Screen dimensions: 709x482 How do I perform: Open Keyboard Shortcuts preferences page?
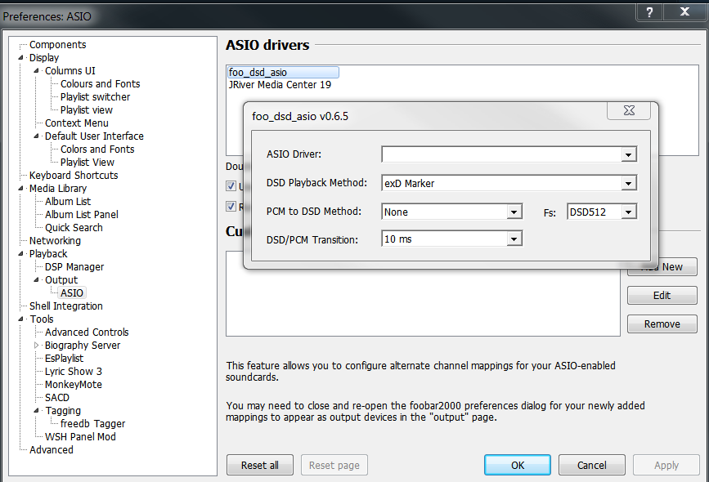pos(74,176)
